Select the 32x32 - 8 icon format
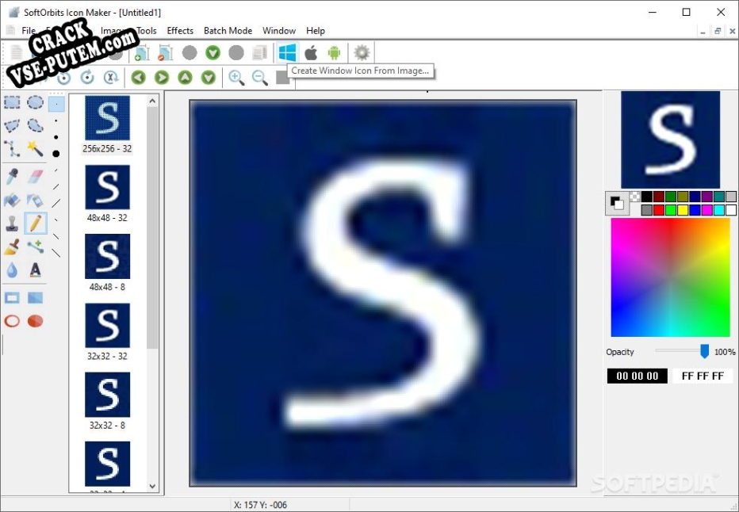The image size is (739, 512). click(108, 401)
